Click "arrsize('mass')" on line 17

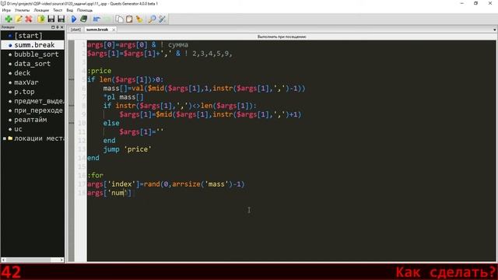point(202,184)
